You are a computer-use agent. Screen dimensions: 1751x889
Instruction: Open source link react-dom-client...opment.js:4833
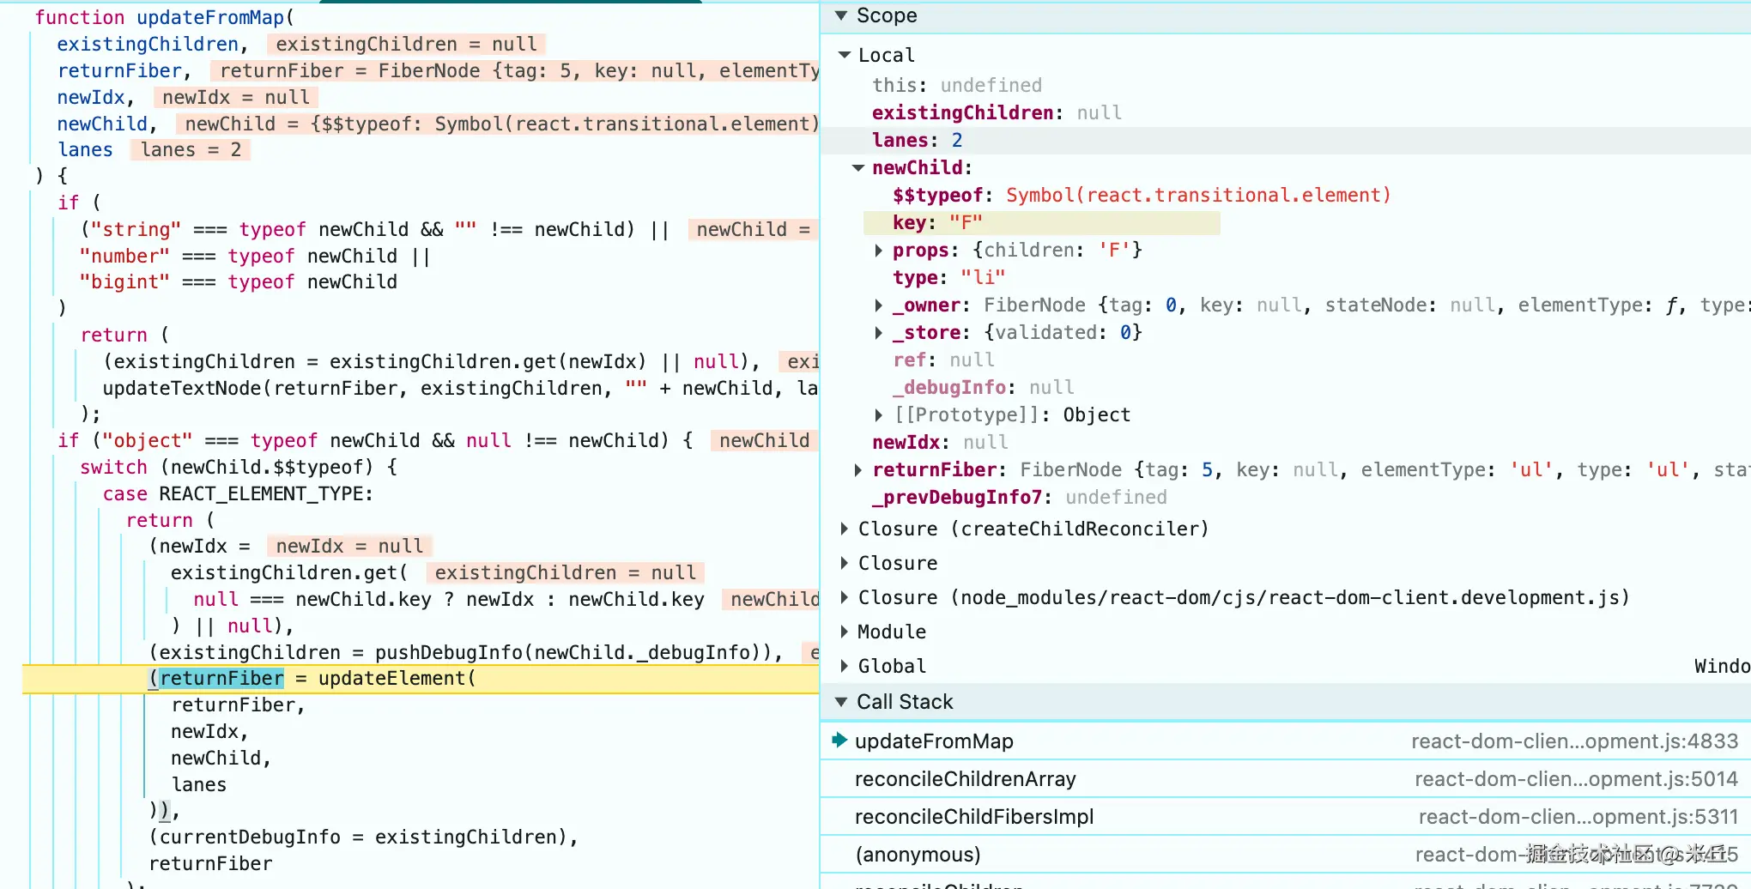(1574, 741)
